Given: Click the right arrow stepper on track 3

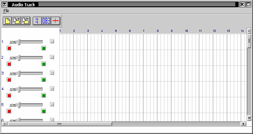Looking at the screenshot, I should click(14, 73).
